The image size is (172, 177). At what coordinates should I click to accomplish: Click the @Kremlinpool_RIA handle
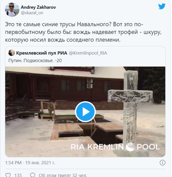[88, 53]
